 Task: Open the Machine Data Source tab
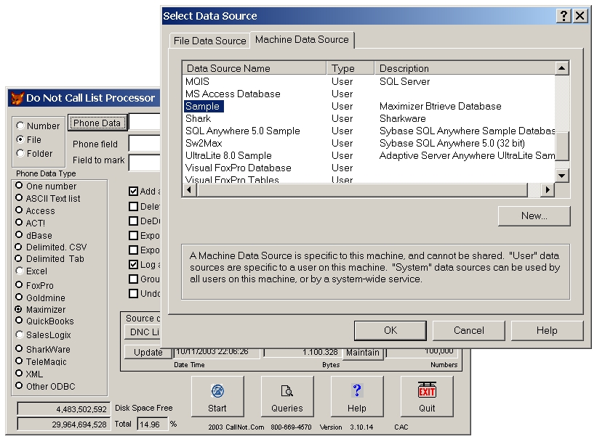click(x=302, y=39)
